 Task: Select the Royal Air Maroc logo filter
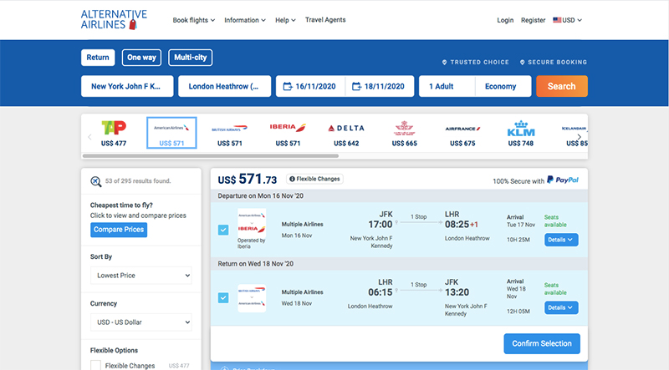pos(404,128)
